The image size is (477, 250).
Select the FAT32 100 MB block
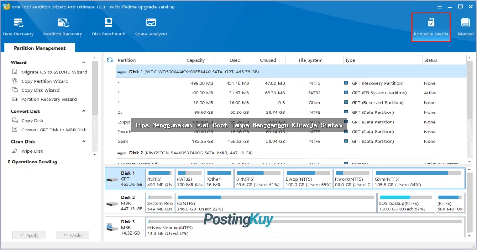point(190,179)
